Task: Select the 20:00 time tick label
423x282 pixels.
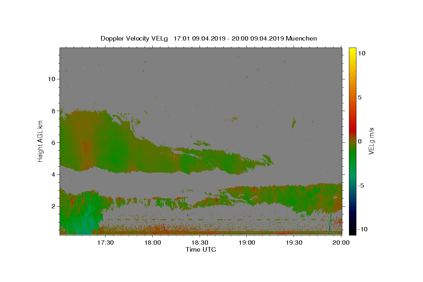Action: [x=341, y=243]
